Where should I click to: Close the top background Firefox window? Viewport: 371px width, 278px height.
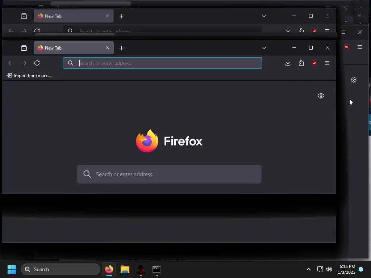(x=328, y=16)
